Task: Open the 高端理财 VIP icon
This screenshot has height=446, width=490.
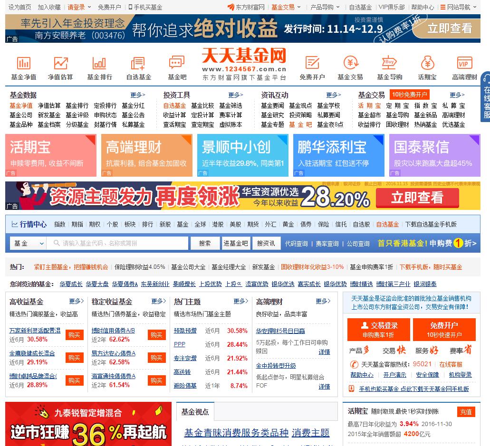Action: click(x=464, y=68)
